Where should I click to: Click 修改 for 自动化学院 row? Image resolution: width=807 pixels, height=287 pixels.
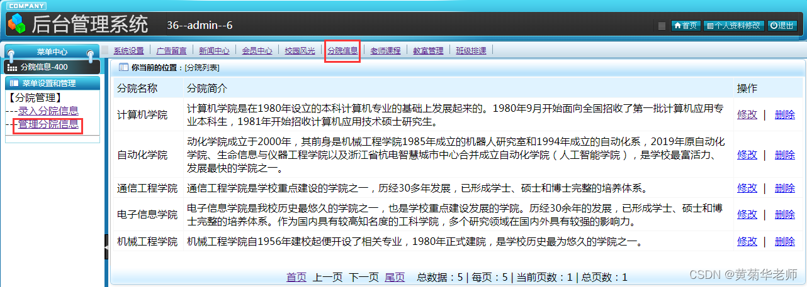coord(747,154)
